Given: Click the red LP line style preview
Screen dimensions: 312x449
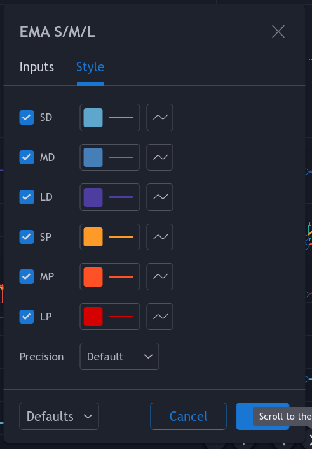Looking at the screenshot, I should pyautogui.click(x=121, y=317).
